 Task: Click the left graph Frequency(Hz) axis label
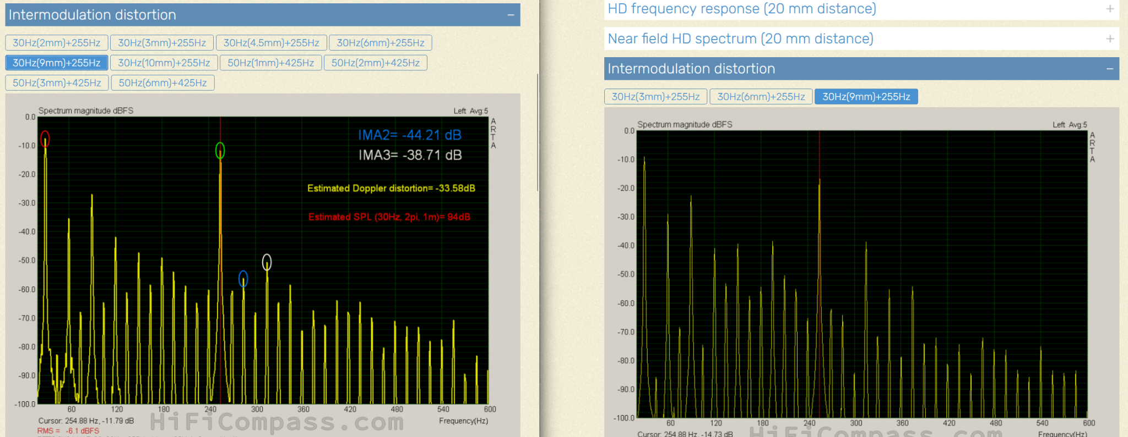click(x=463, y=421)
